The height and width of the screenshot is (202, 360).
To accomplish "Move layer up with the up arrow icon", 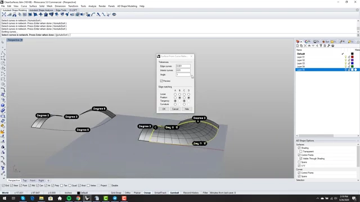I will coord(309,46).
